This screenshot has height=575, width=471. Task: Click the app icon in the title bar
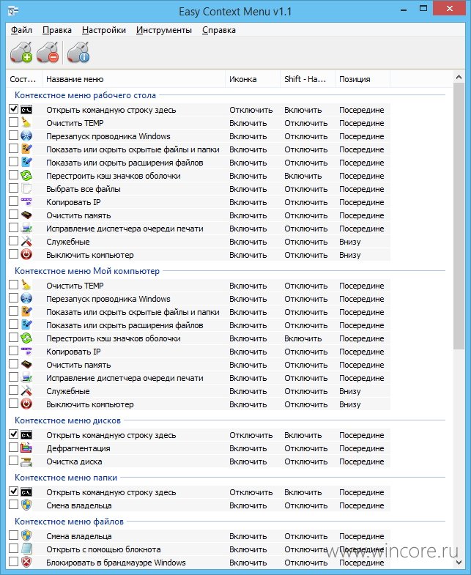click(14, 11)
